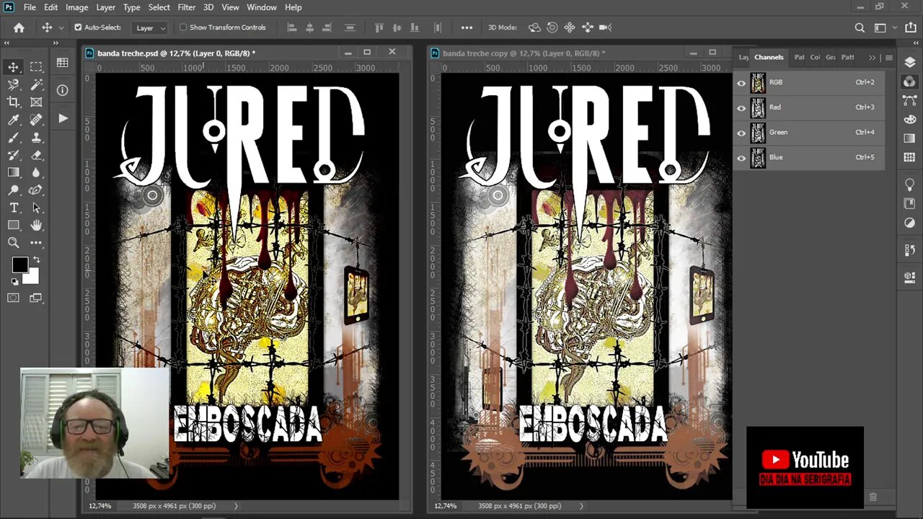Swap foreground and background colors
923x519 pixels.
(x=36, y=259)
